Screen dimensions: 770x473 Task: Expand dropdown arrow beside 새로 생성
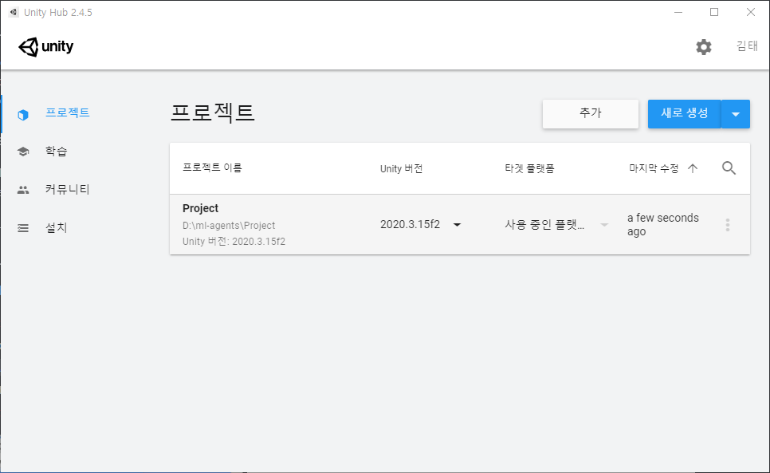coord(736,114)
